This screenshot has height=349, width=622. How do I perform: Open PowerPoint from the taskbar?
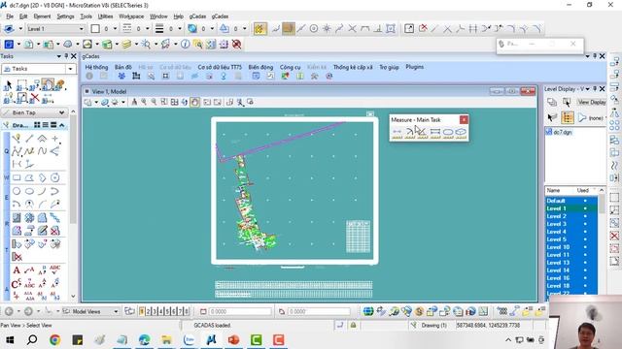233,339
